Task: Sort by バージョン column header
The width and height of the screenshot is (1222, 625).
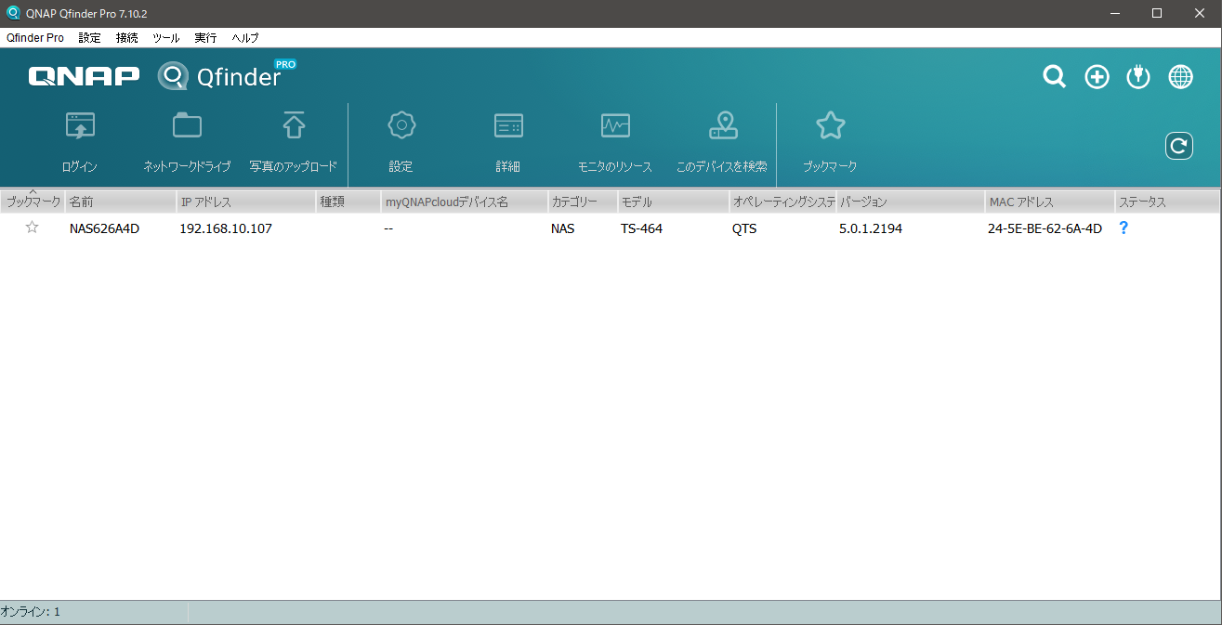Action: [x=911, y=202]
